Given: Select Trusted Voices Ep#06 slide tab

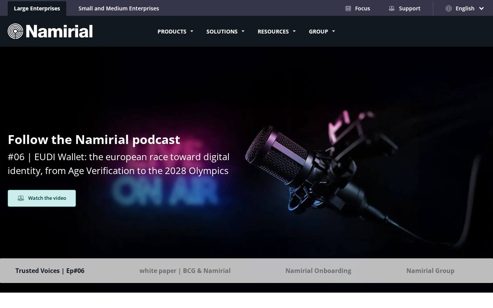Looking at the screenshot, I should click(50, 271).
